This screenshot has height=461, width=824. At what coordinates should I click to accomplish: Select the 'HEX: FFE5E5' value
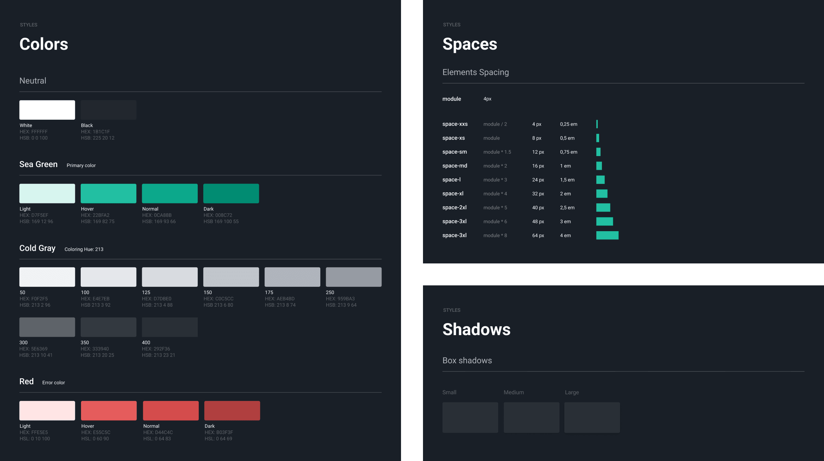point(34,433)
